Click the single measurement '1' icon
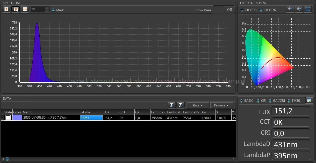The height and width of the screenshot is (163, 316). [x=6, y=9]
